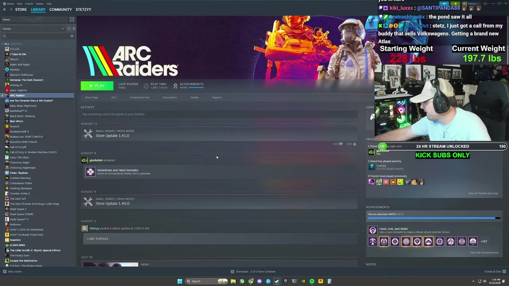This screenshot has height=286, width=509.
Task: Open the Guides link
Action: pyautogui.click(x=194, y=97)
